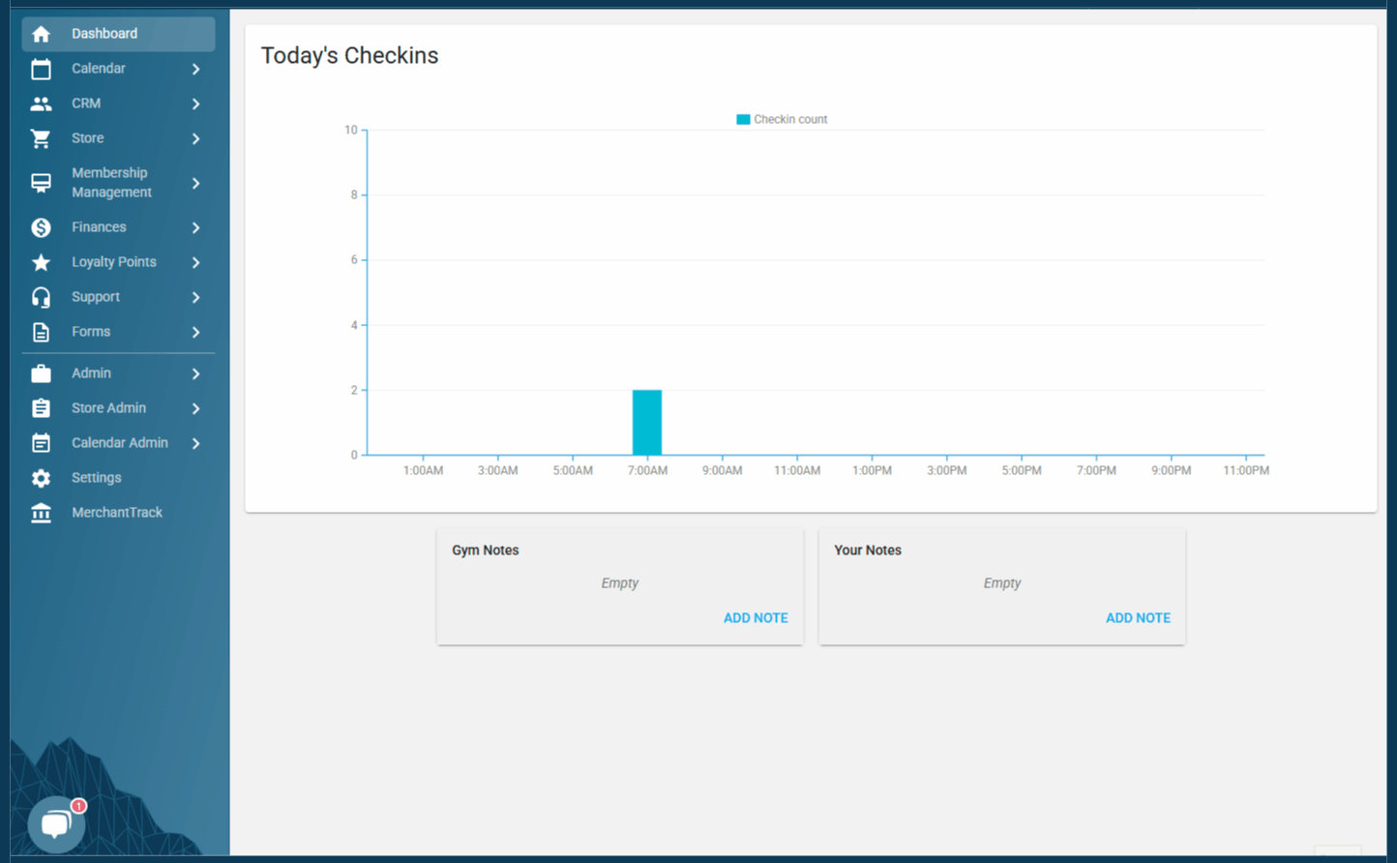Click the Today's Checkins heading
The image size is (1397, 863).
[x=349, y=56]
